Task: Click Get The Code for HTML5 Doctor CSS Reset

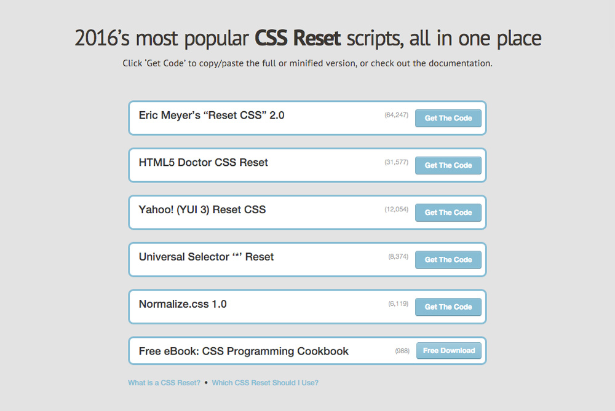Action: point(448,165)
